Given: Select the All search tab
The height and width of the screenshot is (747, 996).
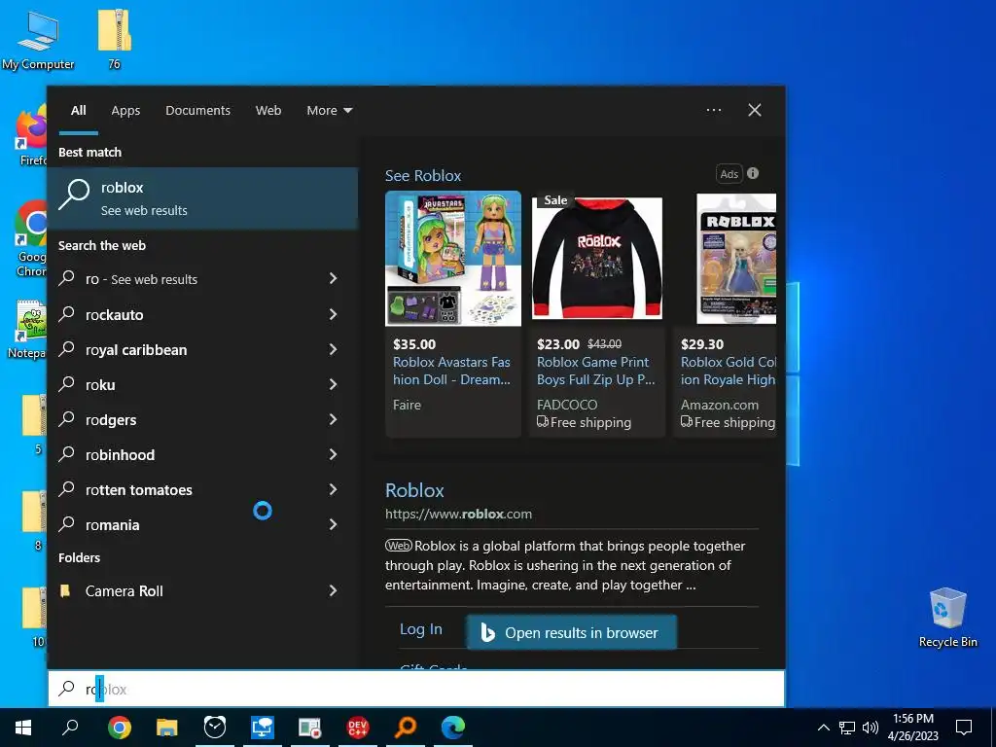Looking at the screenshot, I should [x=78, y=111].
